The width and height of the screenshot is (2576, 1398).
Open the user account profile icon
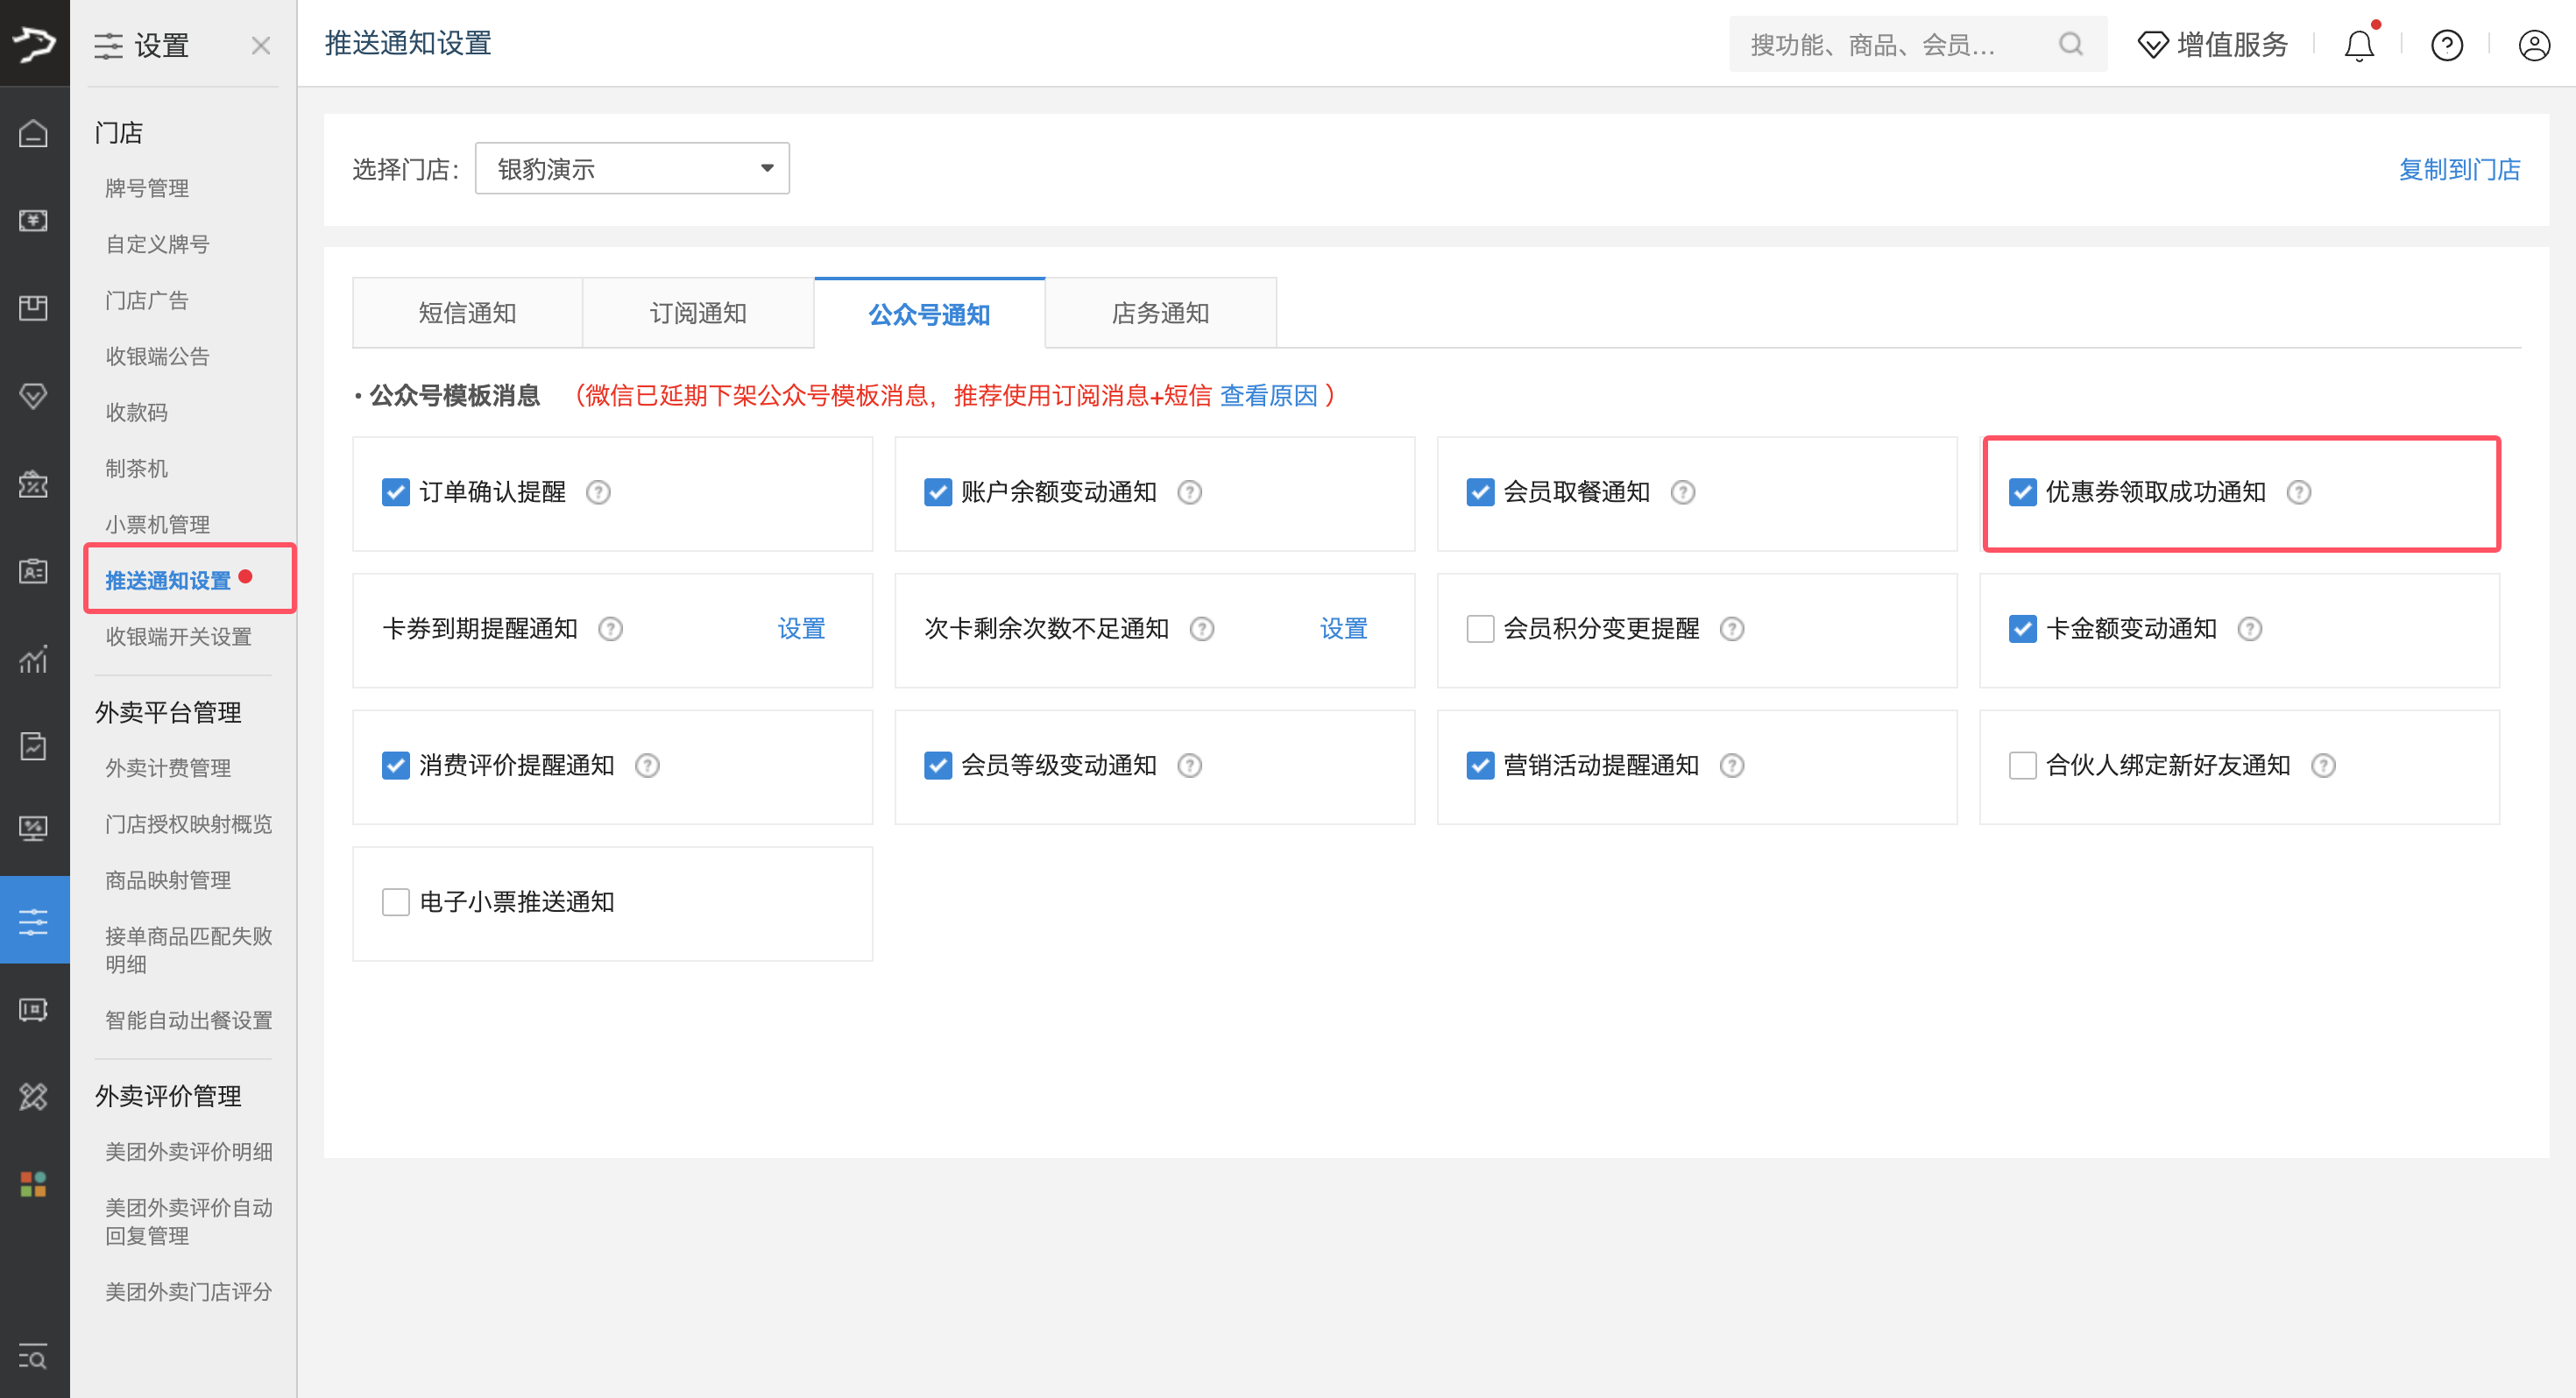(2533, 45)
